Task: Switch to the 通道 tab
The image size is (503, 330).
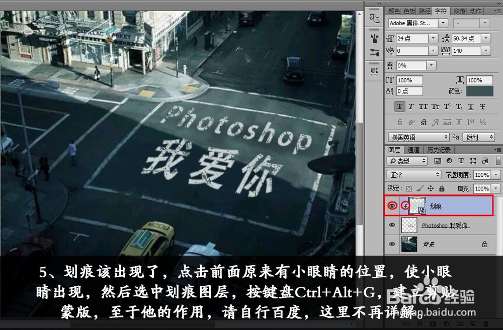Action: click(x=413, y=150)
